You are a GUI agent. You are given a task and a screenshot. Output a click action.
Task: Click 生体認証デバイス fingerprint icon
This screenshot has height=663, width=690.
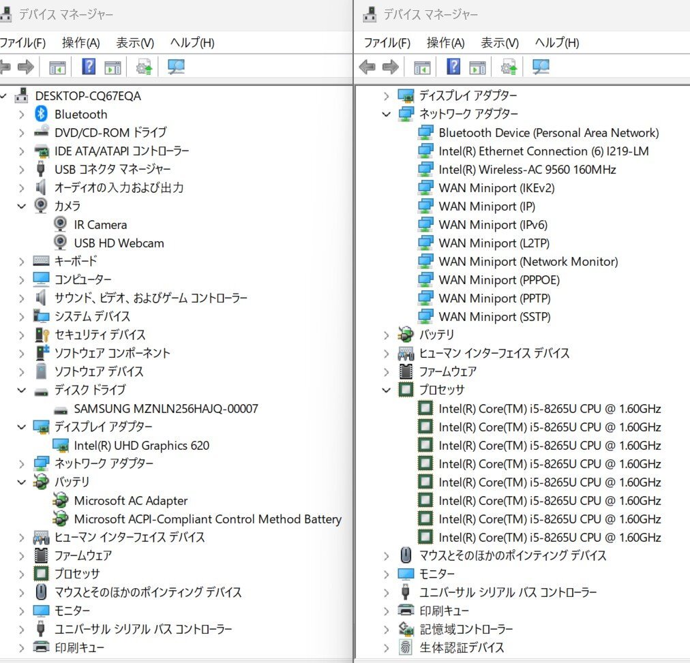(x=406, y=647)
